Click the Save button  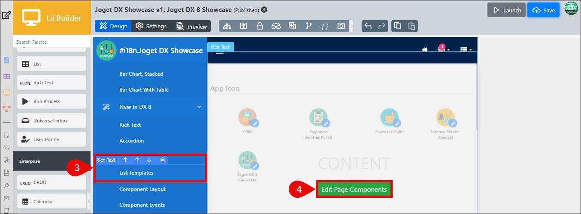click(543, 10)
